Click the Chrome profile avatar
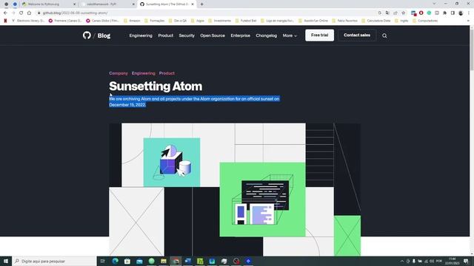 tap(461, 13)
